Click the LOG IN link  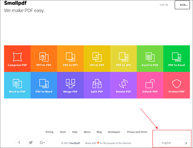[x=164, y=5]
